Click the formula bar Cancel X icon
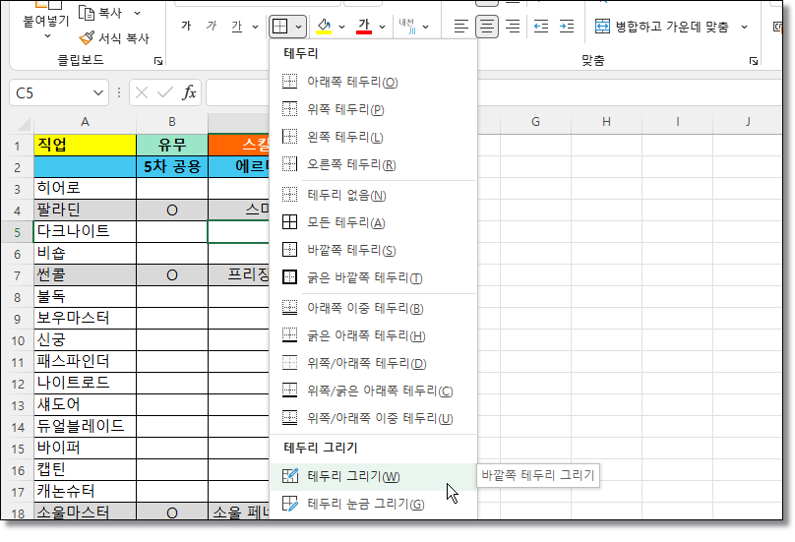The image size is (795, 542). click(x=142, y=92)
